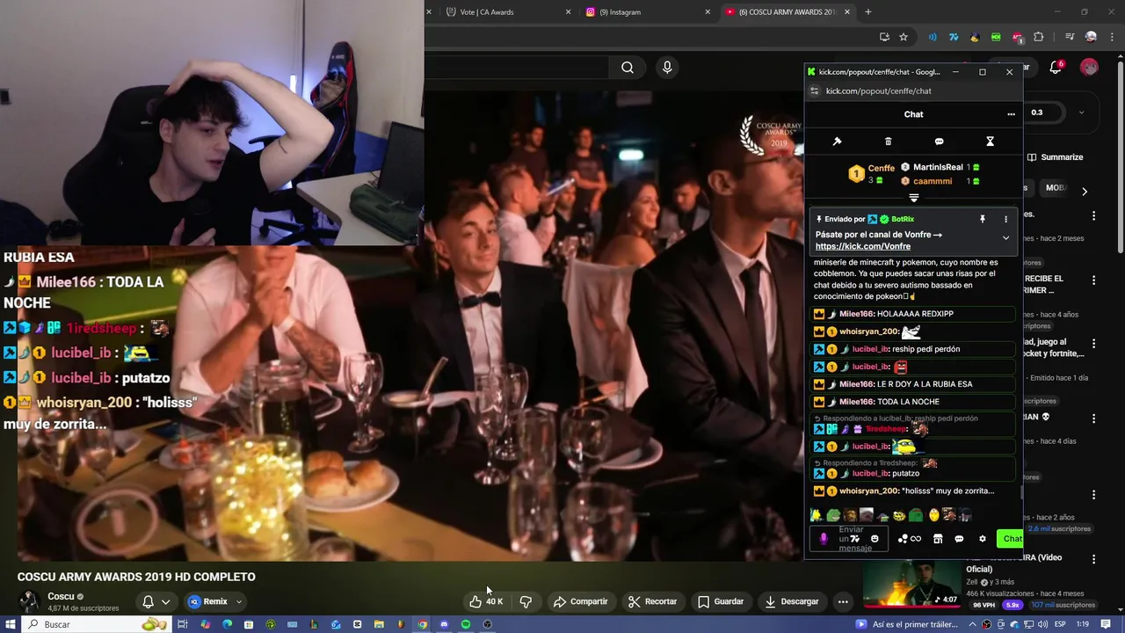This screenshot has height=633, width=1125.
Task: Open the emoji picker in chat input
Action: (875, 539)
